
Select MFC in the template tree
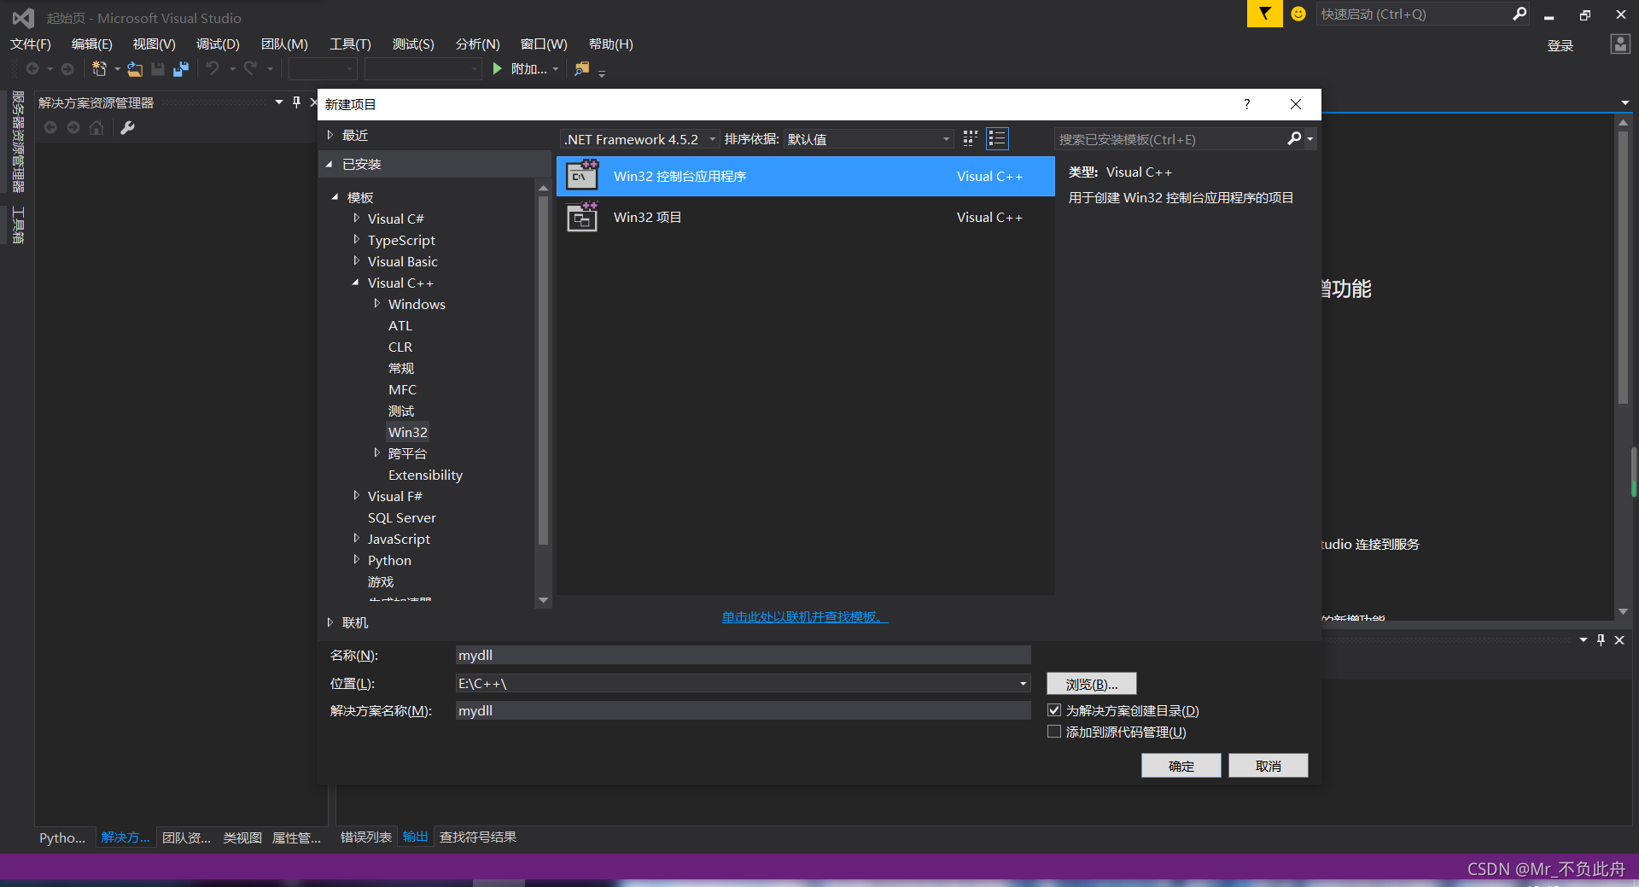click(x=402, y=389)
